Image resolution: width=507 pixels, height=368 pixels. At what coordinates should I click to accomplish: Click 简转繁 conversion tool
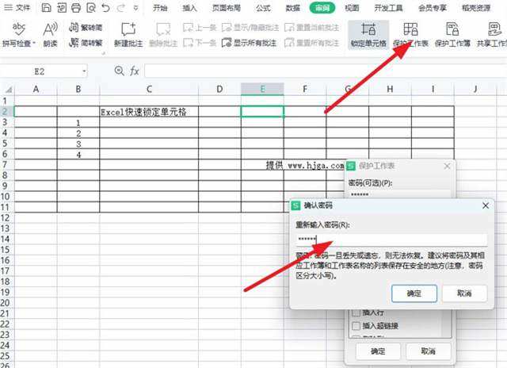pyautogui.click(x=86, y=42)
